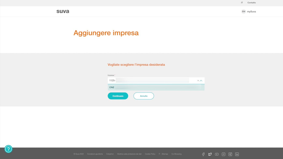
Task: Click the © Suva 2022 text
Action: [78, 154]
